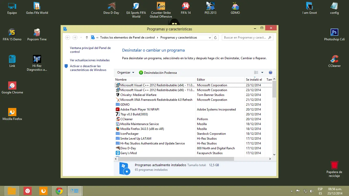Select the PES 2013 desktop icon
349x196 pixels.
coord(211,8)
